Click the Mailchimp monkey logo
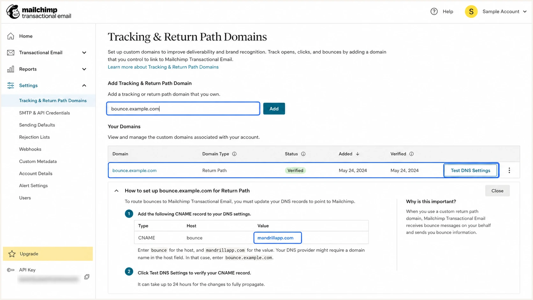Screen dimensions: 533x300 (x=13, y=12)
